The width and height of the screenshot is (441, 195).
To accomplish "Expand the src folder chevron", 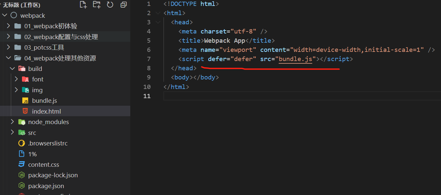I will (12, 133).
